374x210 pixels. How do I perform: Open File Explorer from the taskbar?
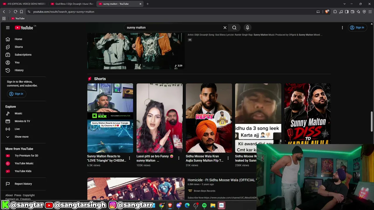coord(213,205)
